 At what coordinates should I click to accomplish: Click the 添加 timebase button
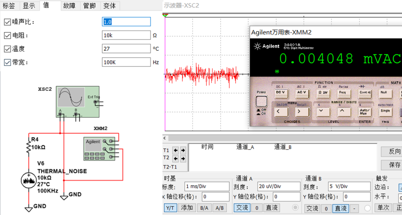[187, 208]
